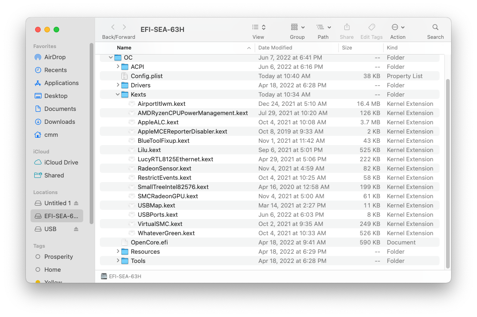Click the Back arrow button
Image resolution: width=477 pixels, height=317 pixels.
[113, 28]
